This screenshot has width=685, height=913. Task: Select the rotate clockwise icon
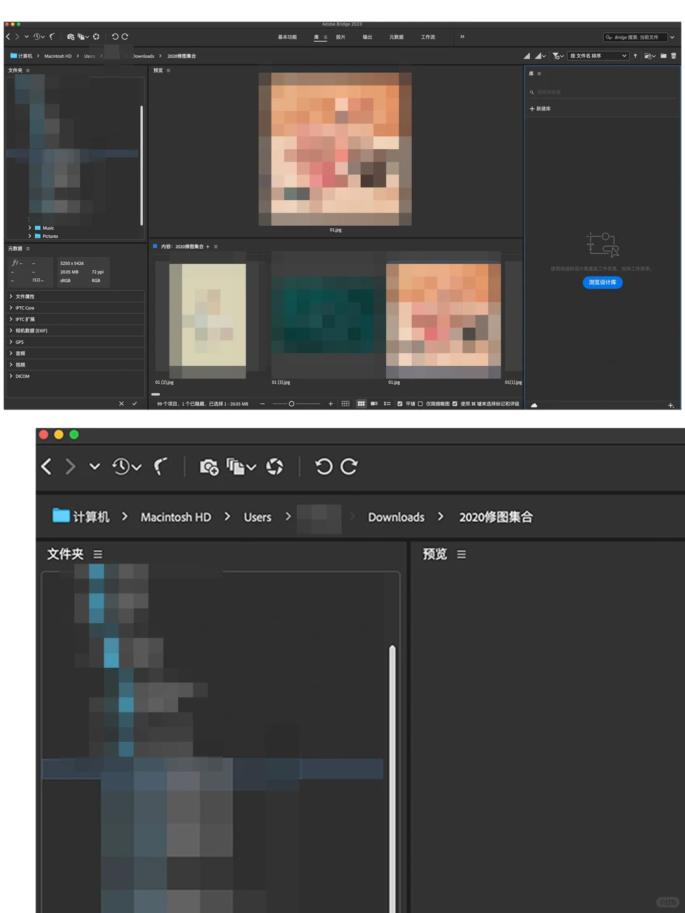[126, 37]
